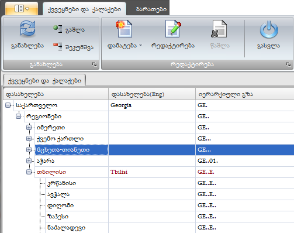Click the რედაქტირება edit icon
Viewport: 294px width, 233px height.
pyautogui.click(x=173, y=29)
